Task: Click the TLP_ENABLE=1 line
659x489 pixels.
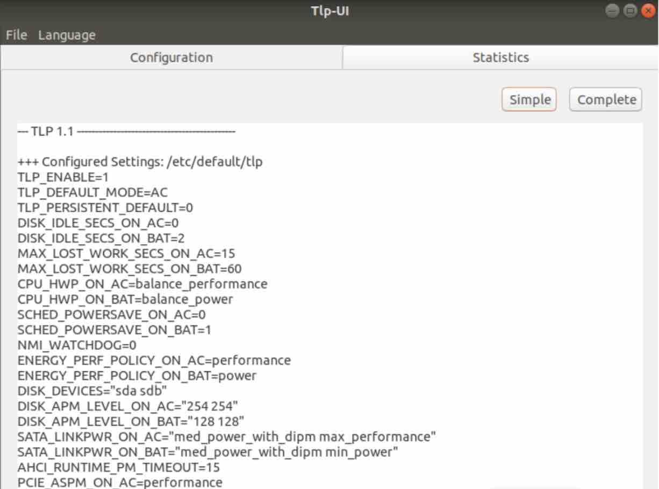Action: click(63, 177)
